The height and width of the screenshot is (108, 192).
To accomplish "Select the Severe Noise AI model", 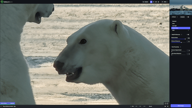I will click(181, 28).
